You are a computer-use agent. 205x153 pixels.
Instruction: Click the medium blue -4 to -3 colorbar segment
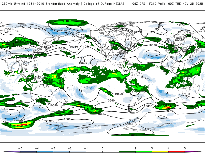[x=45, y=152]
